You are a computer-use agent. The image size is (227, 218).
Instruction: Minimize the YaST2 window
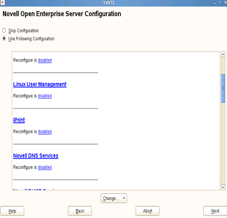pos(214,3)
